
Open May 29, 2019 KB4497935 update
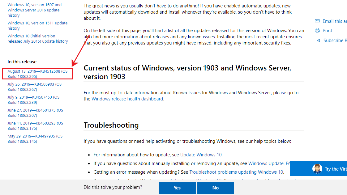pos(35,139)
